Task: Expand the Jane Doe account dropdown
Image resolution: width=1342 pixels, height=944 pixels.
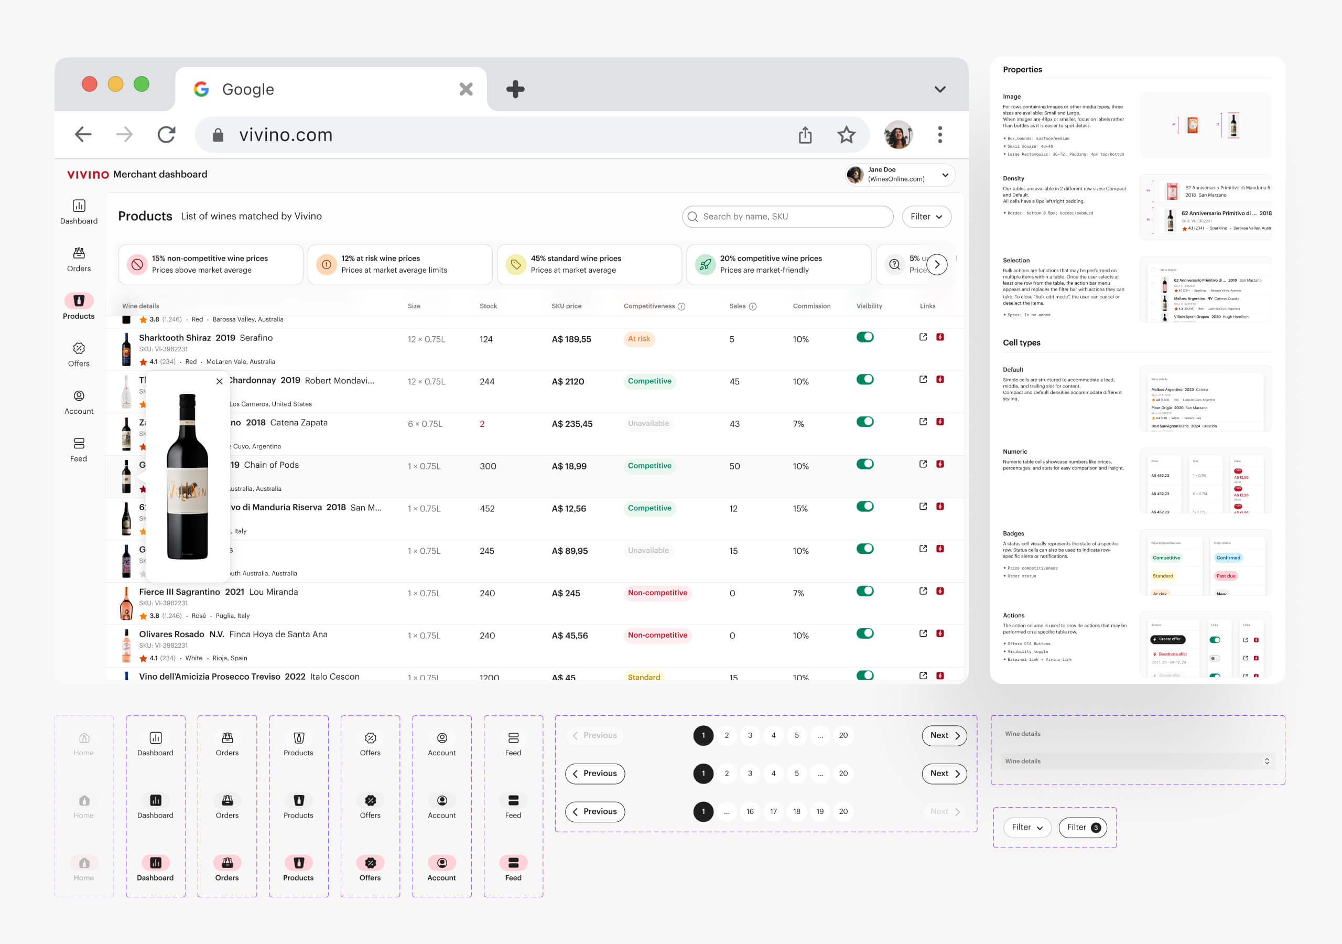Action: pos(945,175)
